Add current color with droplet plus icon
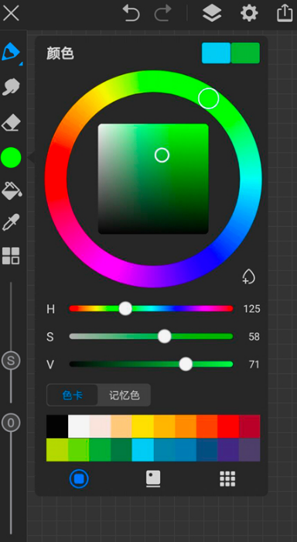 (248, 276)
